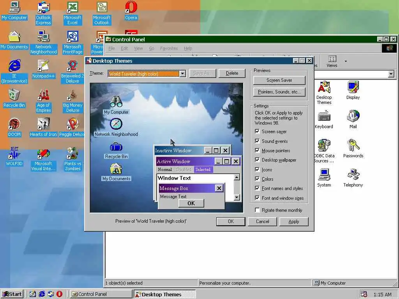Open Edit menu in Control Panel
Viewport: 399px width, 299px height.
point(124,48)
